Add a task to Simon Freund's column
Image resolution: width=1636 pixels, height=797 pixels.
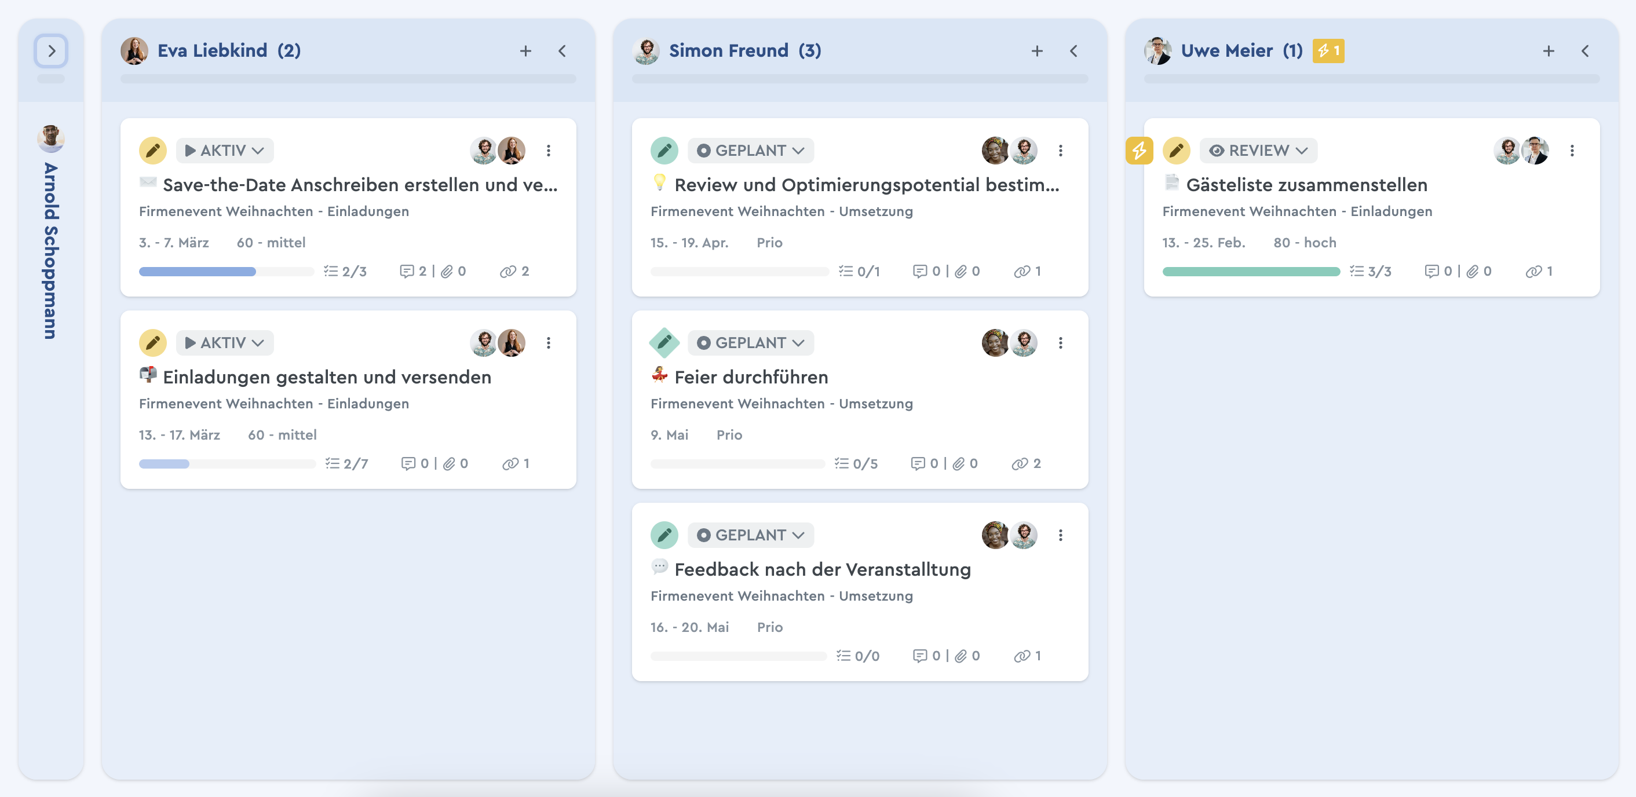pyautogui.click(x=1037, y=51)
